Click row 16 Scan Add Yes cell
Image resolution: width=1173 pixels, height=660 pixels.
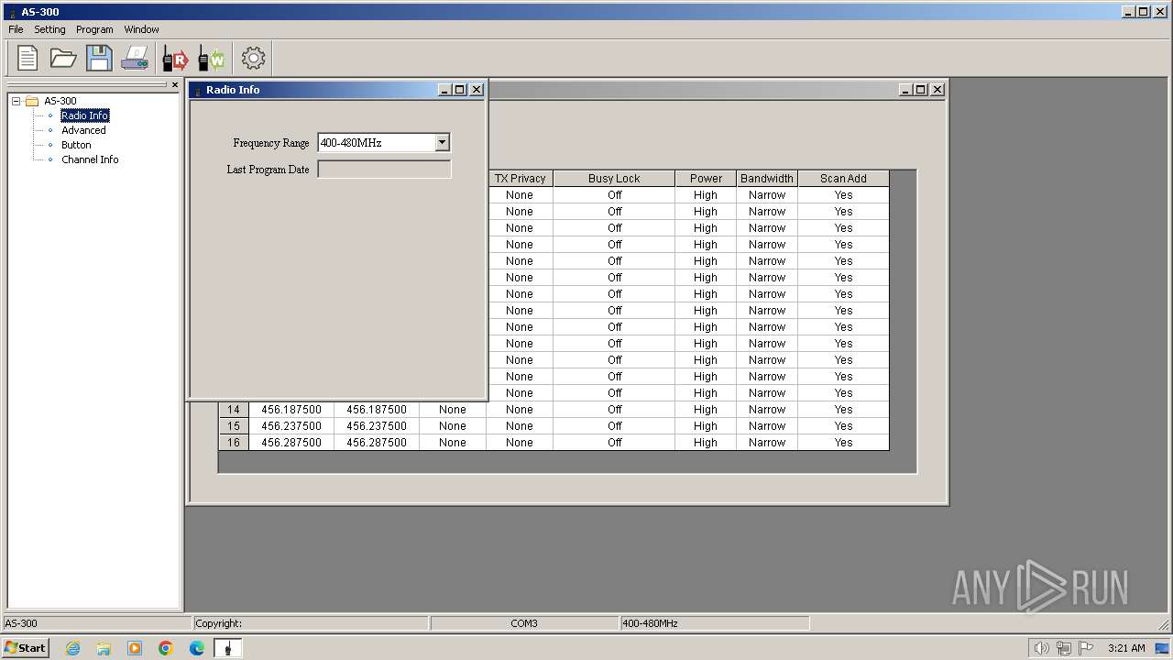pyautogui.click(x=843, y=443)
